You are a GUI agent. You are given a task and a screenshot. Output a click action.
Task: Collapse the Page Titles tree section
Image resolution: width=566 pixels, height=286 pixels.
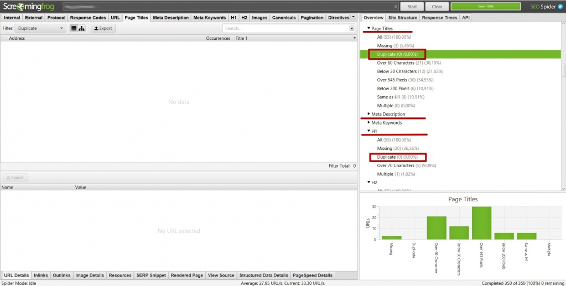point(369,28)
